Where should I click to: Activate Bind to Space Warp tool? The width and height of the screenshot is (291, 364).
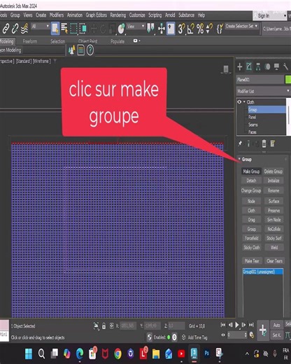tap(24, 29)
